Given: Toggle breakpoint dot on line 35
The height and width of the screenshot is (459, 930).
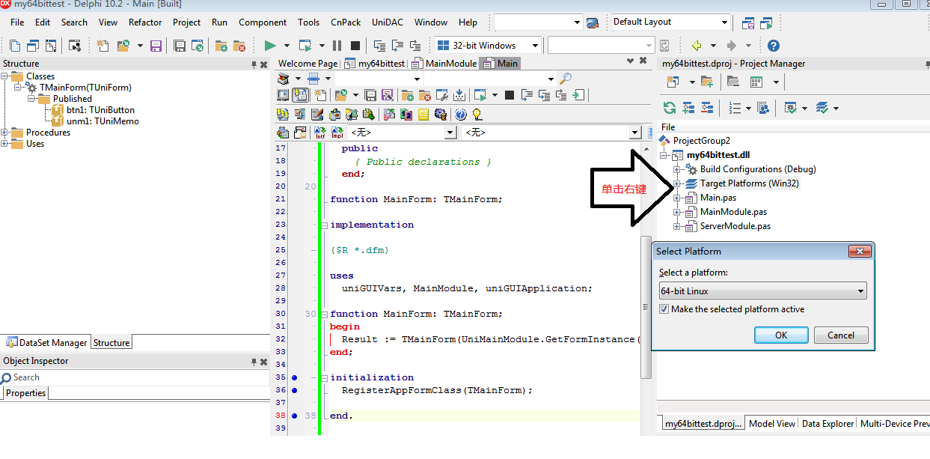Looking at the screenshot, I should (294, 377).
